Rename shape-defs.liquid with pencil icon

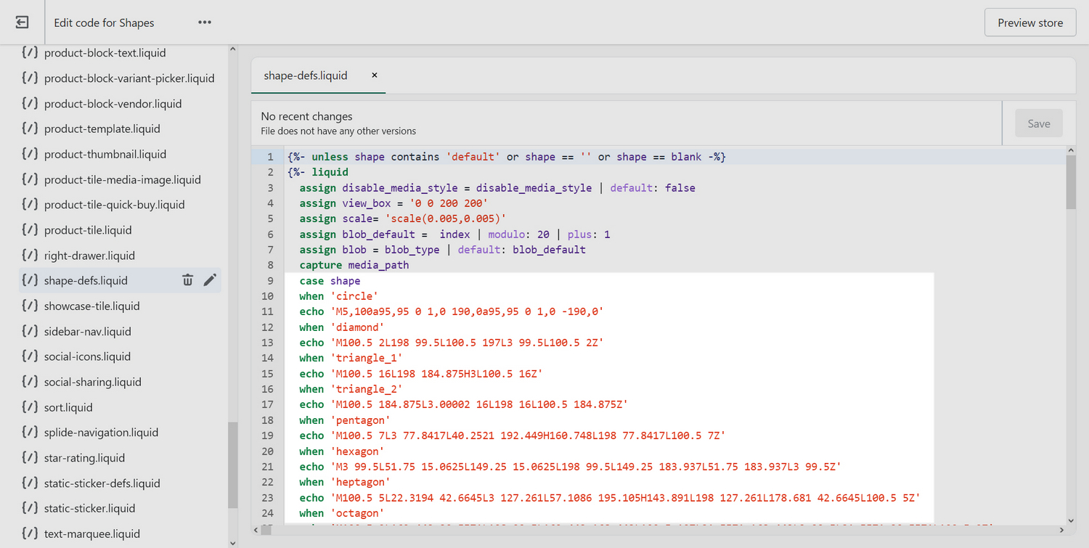(210, 280)
